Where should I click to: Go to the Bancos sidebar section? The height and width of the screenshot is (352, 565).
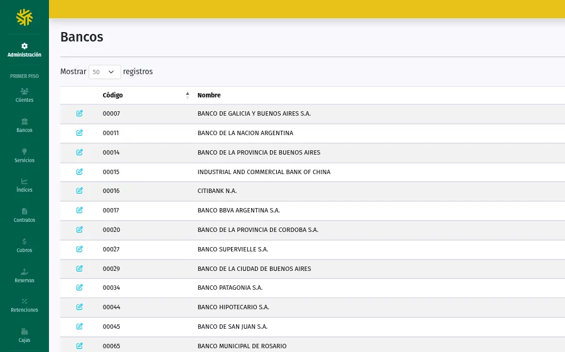(x=24, y=126)
